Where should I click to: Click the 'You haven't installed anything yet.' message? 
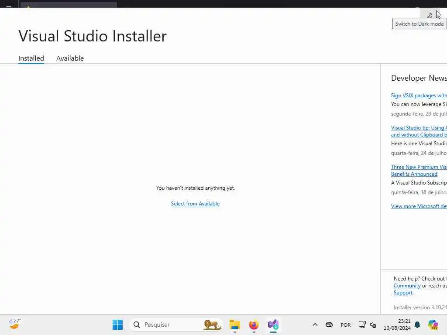pyautogui.click(x=196, y=188)
